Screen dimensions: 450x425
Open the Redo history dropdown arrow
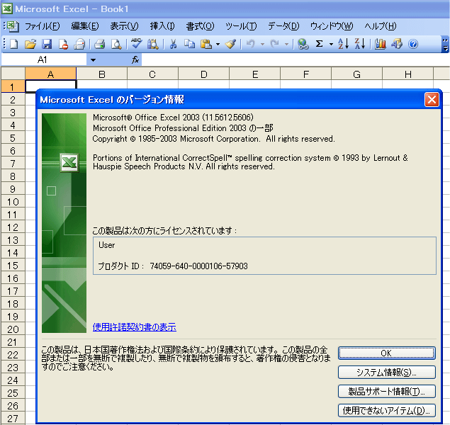click(286, 44)
